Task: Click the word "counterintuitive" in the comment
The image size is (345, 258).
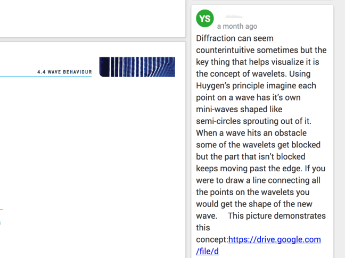Action: (231, 50)
